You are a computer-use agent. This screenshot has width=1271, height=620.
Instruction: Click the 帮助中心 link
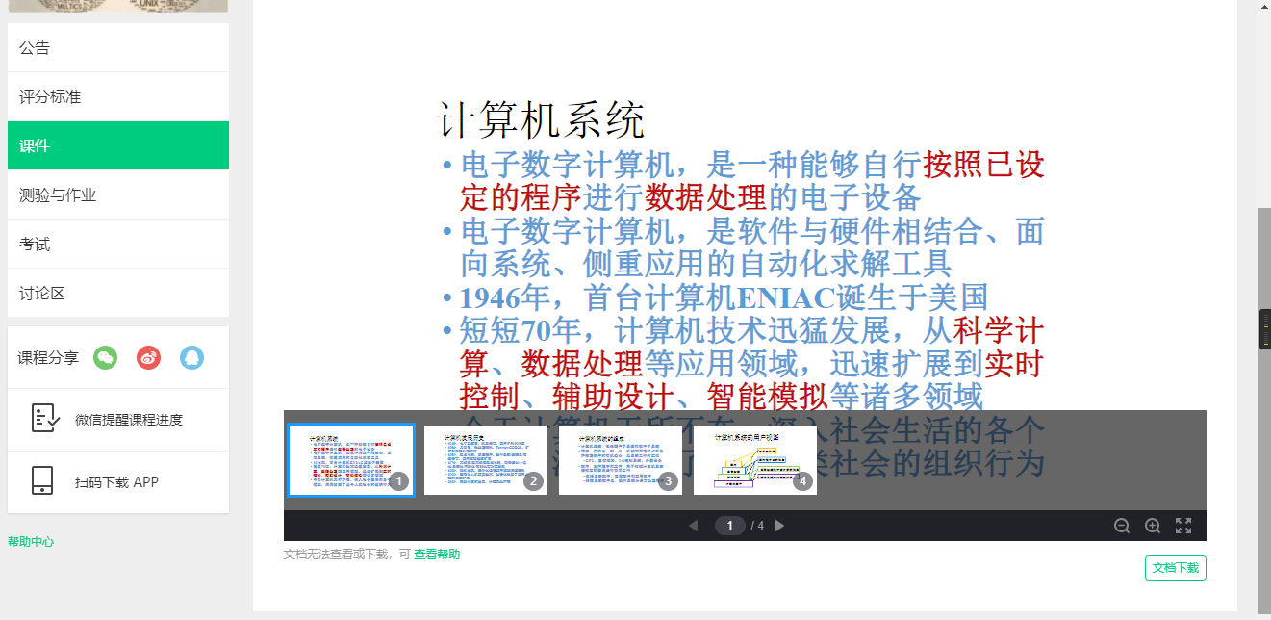point(29,541)
